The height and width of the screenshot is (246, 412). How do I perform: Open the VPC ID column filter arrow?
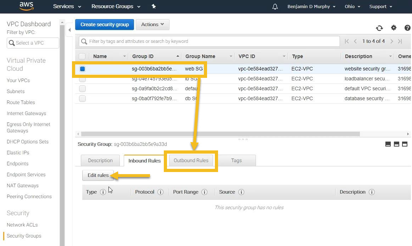click(x=284, y=56)
